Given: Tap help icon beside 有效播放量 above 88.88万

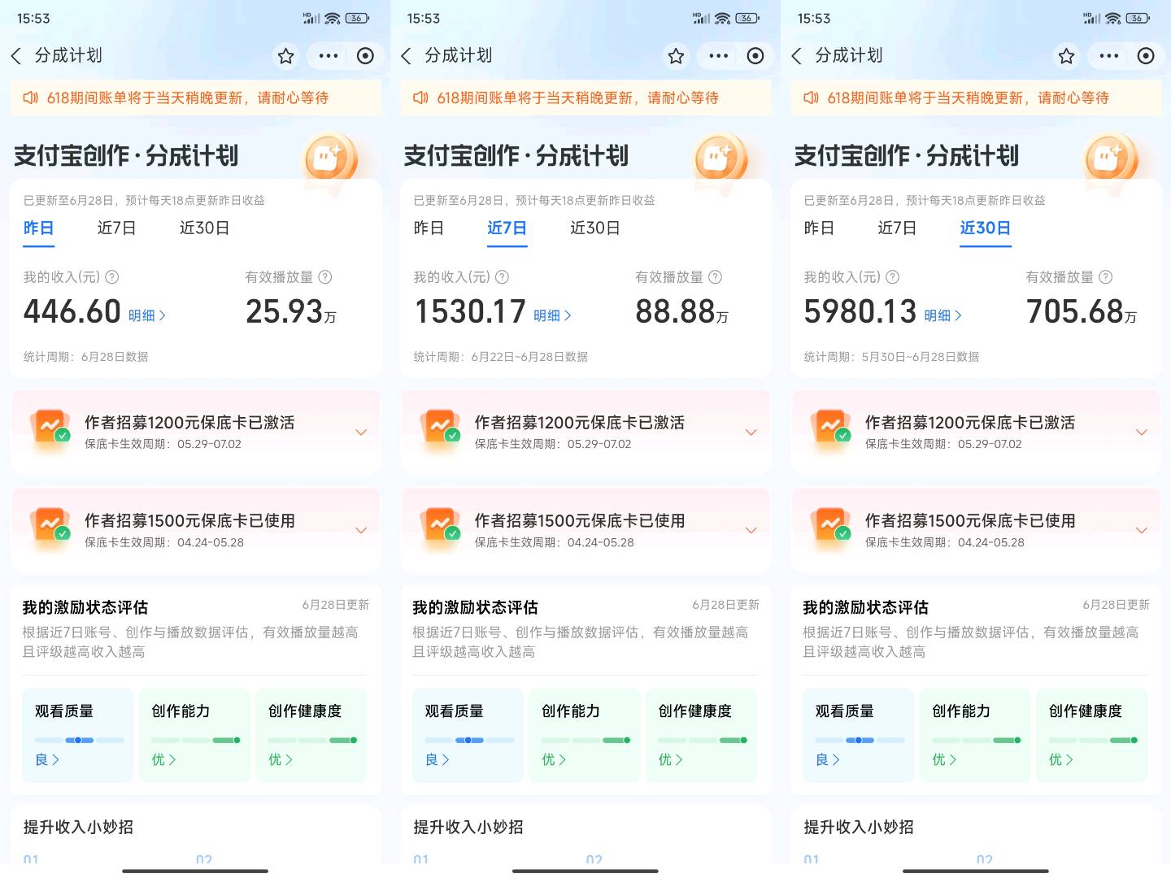Looking at the screenshot, I should pyautogui.click(x=716, y=277).
